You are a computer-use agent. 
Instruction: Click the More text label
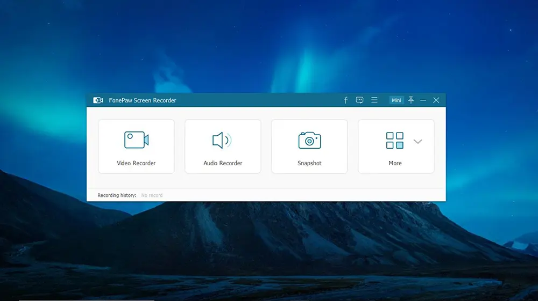(x=395, y=163)
